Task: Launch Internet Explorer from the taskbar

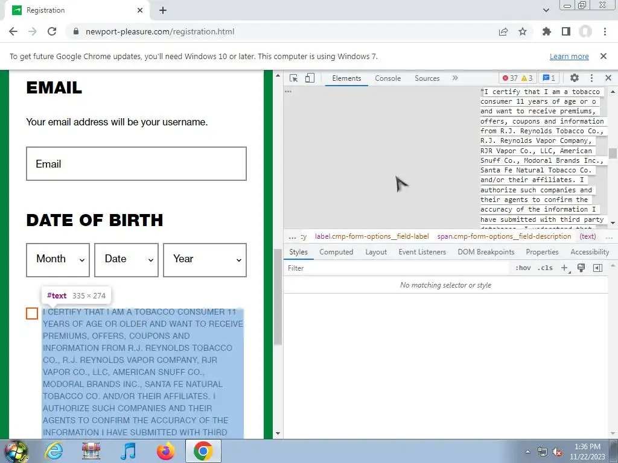Action: [x=53, y=451]
